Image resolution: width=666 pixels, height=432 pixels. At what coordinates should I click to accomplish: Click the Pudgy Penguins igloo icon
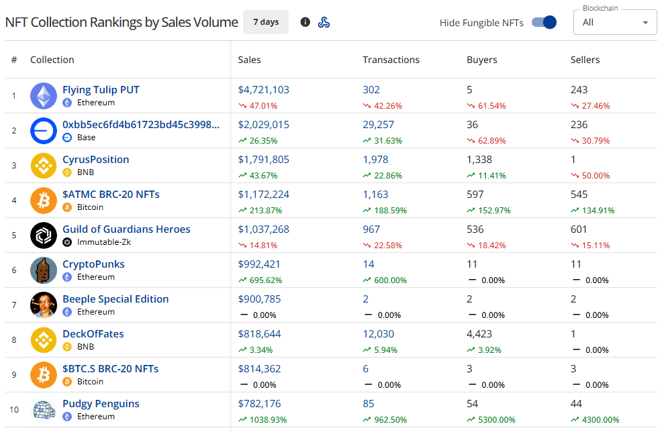pyautogui.click(x=44, y=410)
